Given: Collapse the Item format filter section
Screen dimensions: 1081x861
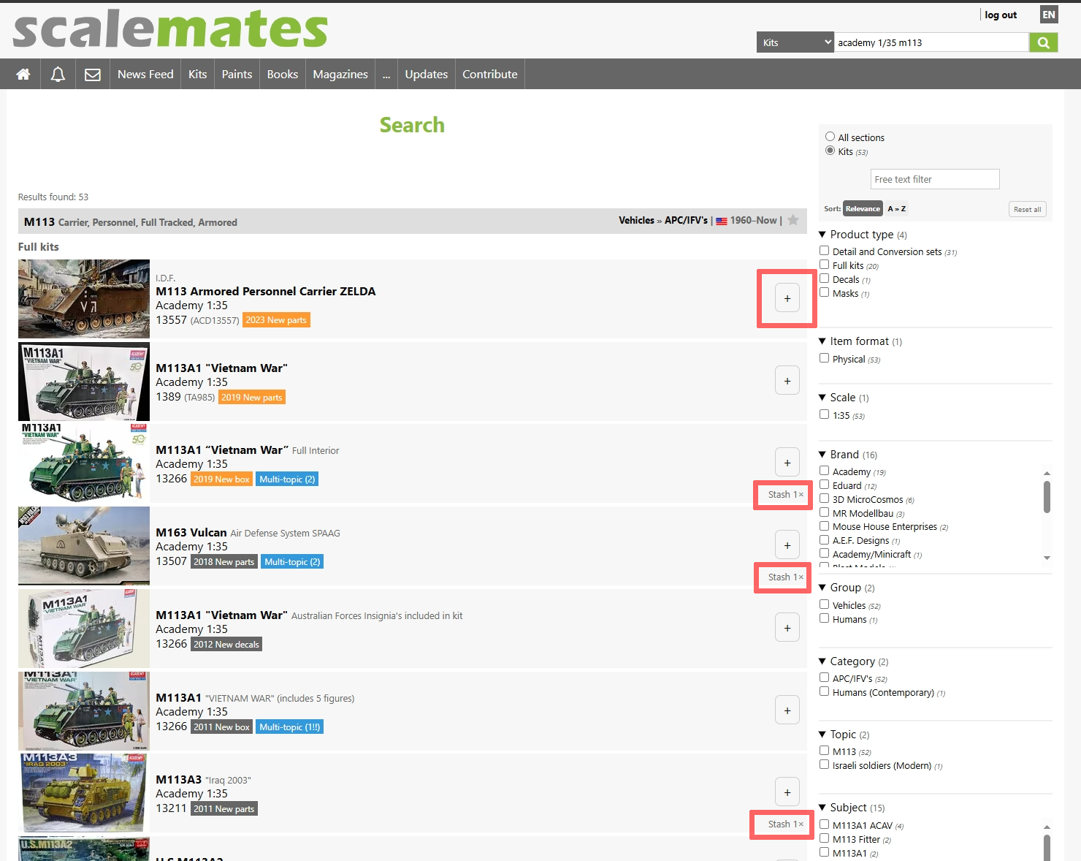Looking at the screenshot, I should pyautogui.click(x=822, y=341).
